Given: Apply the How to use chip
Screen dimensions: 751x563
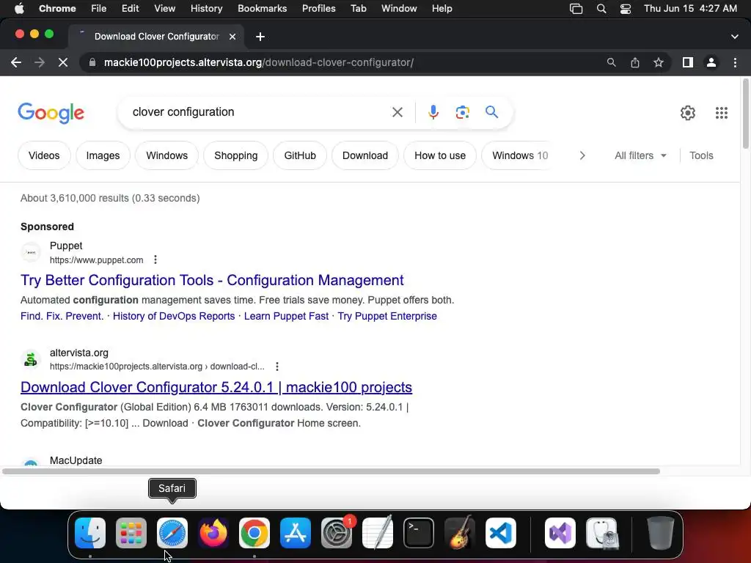Looking at the screenshot, I should pos(440,155).
